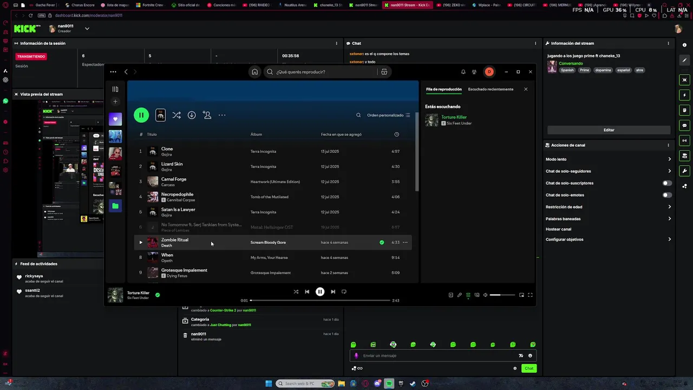Skip to next track
This screenshot has height=390, width=693.
click(333, 291)
